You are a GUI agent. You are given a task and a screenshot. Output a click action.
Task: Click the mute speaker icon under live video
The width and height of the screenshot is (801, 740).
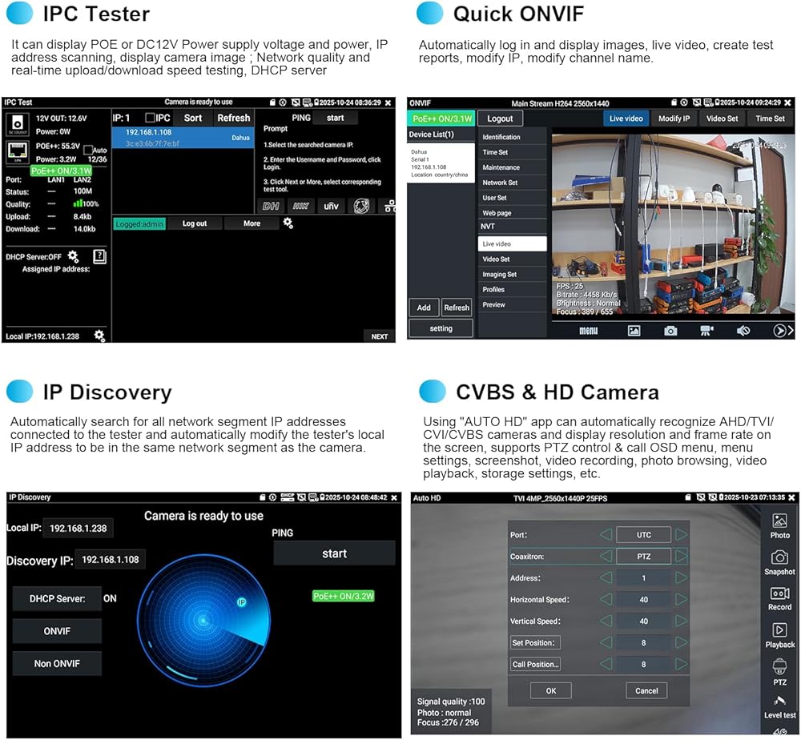pyautogui.click(x=743, y=331)
